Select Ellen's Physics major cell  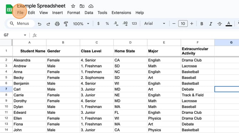pyautogui.click(x=164, y=118)
